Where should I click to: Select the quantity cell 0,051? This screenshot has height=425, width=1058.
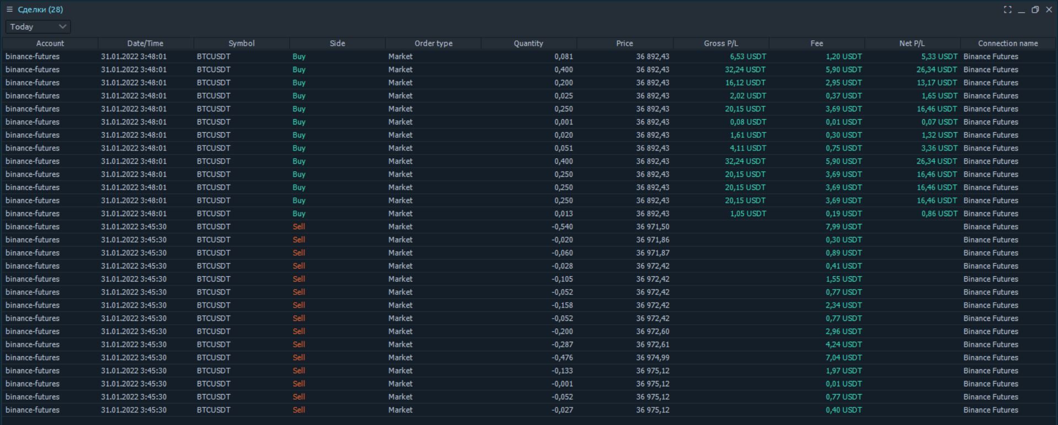coord(564,148)
